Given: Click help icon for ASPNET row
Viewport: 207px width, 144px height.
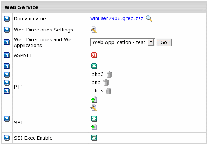Looking at the screenshot, I should [x=7, y=55].
